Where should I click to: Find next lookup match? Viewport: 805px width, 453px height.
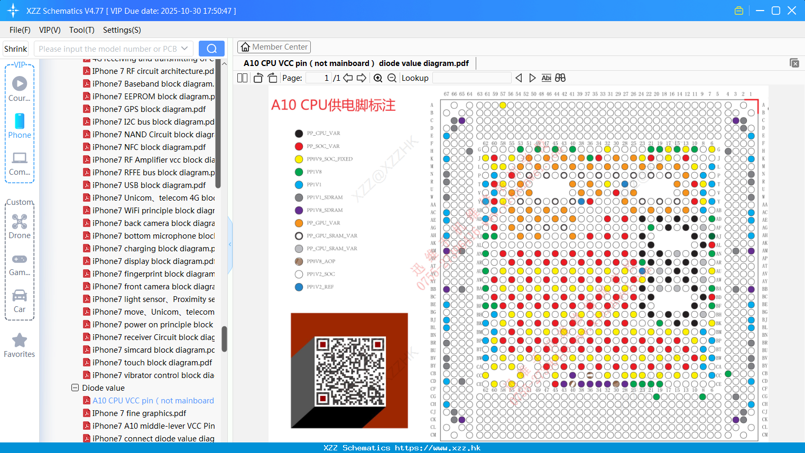[532, 78]
